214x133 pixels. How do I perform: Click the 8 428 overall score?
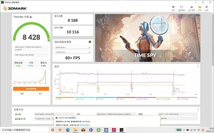pyautogui.click(x=31, y=37)
